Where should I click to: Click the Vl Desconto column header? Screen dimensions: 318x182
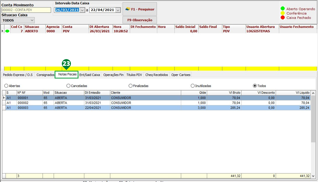[x=258, y=93]
